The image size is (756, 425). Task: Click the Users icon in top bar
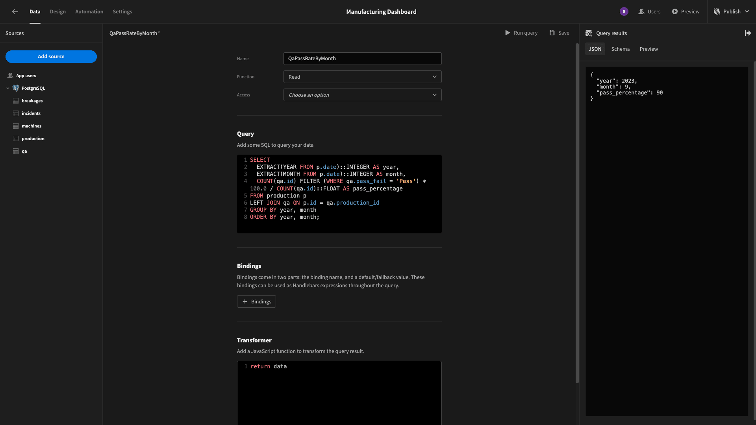pyautogui.click(x=641, y=12)
